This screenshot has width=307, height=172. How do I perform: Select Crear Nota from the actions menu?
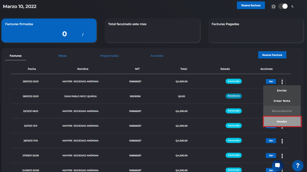[x=282, y=101]
